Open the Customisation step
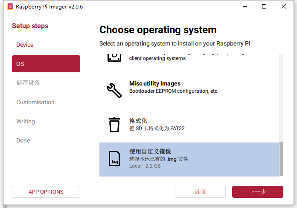The height and width of the screenshot is (208, 297). pyautogui.click(x=35, y=102)
